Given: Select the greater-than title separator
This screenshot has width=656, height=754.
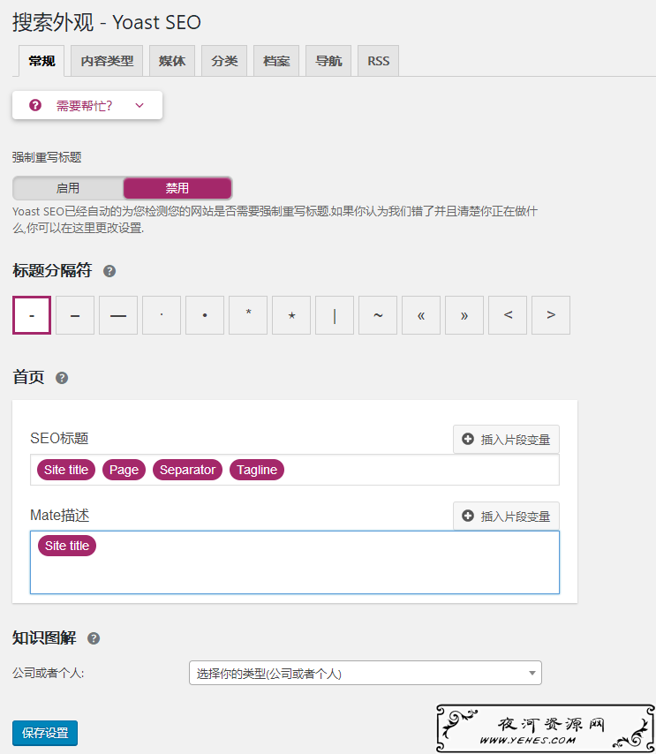Looking at the screenshot, I should pos(551,315).
